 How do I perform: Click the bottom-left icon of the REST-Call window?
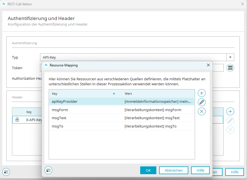click(6, 172)
